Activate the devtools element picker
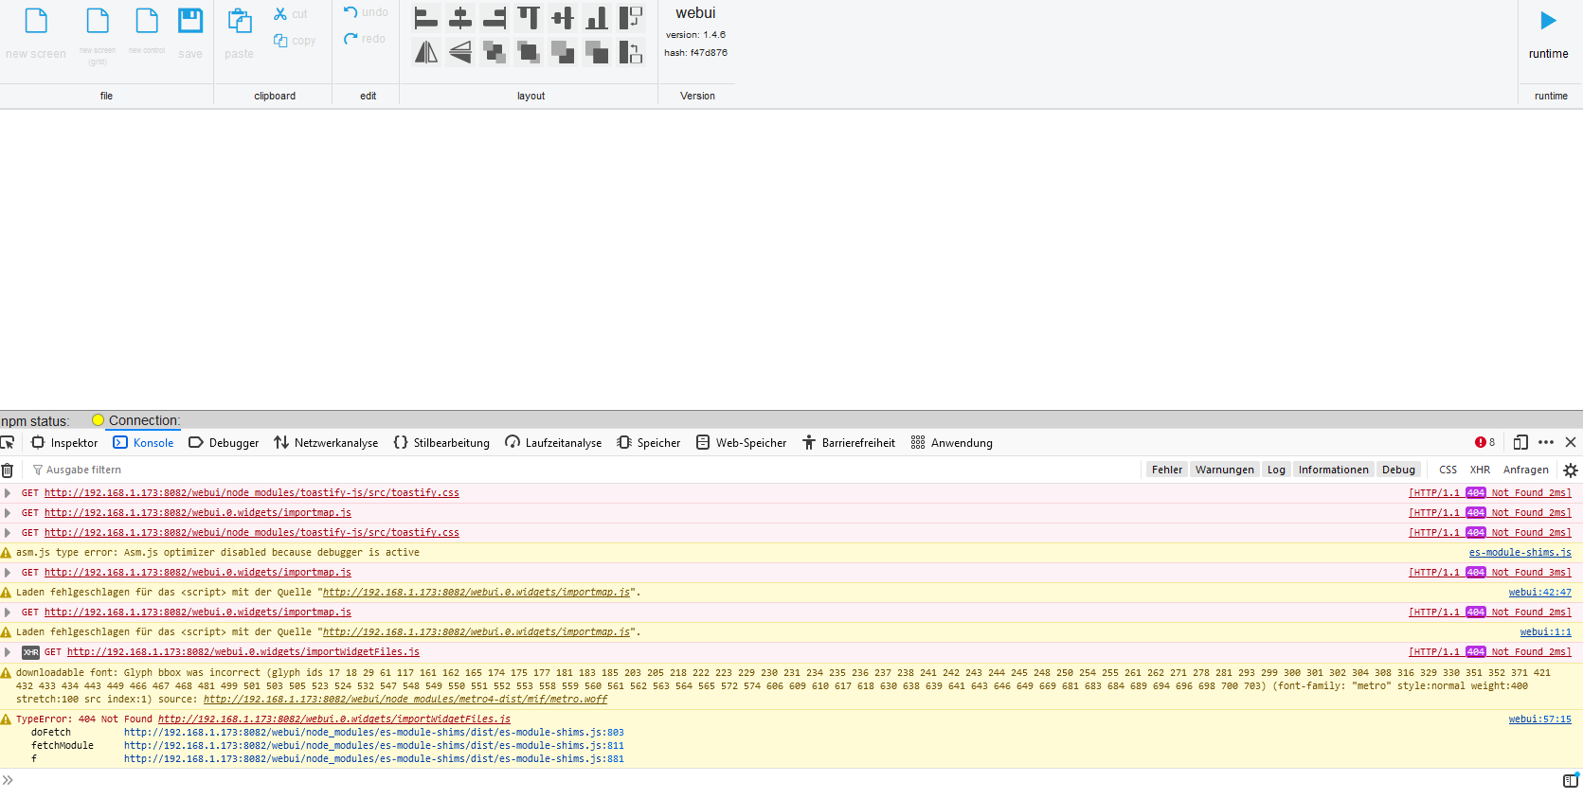The width and height of the screenshot is (1583, 799). [8, 442]
